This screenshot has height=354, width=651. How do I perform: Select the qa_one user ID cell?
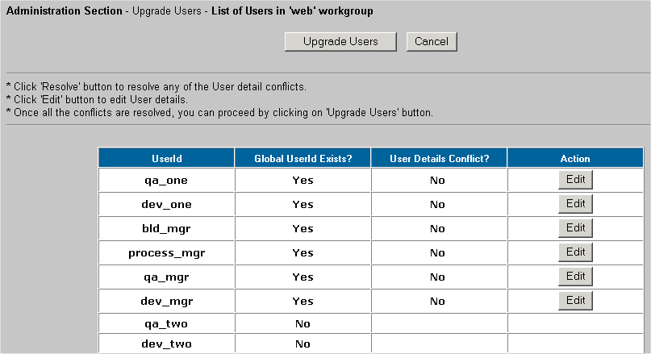(x=166, y=181)
